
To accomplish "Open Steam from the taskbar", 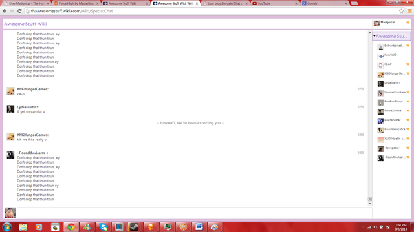I will (x=135, y=227).
